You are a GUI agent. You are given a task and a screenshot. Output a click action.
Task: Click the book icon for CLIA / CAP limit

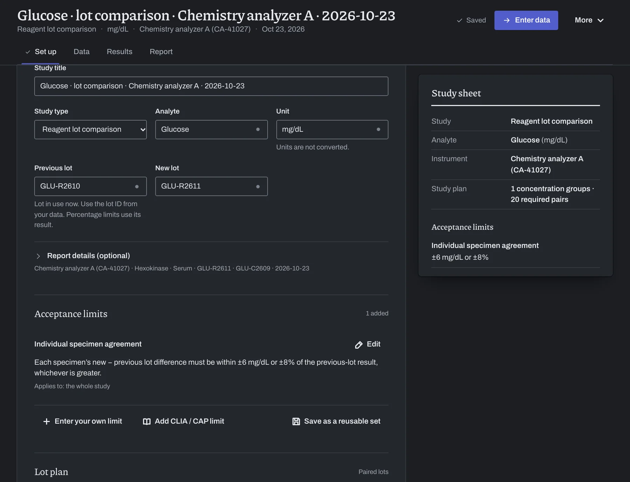tap(147, 421)
